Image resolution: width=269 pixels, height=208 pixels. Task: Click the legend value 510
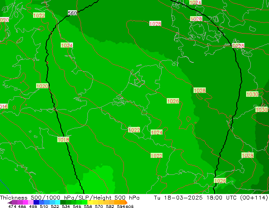pos(44,206)
